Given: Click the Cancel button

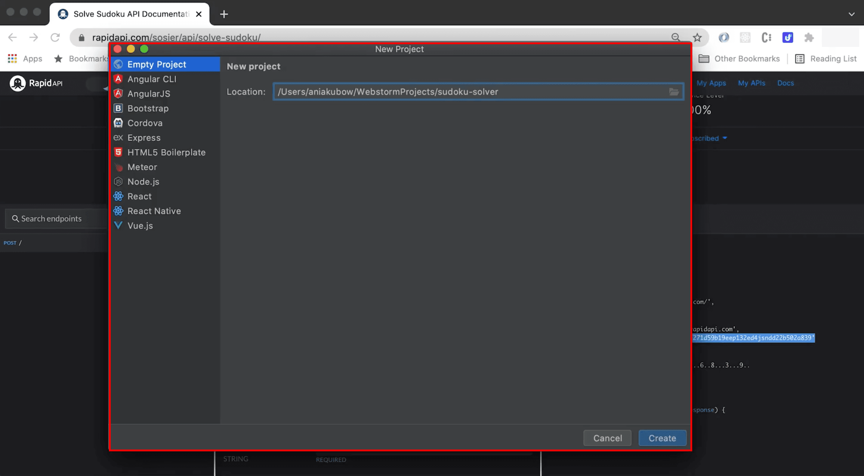Looking at the screenshot, I should tap(607, 438).
